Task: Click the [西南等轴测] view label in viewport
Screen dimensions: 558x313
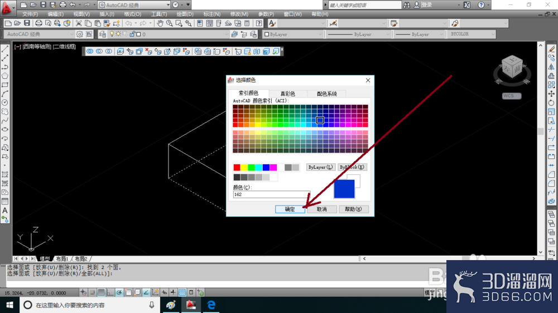Action: [37, 47]
